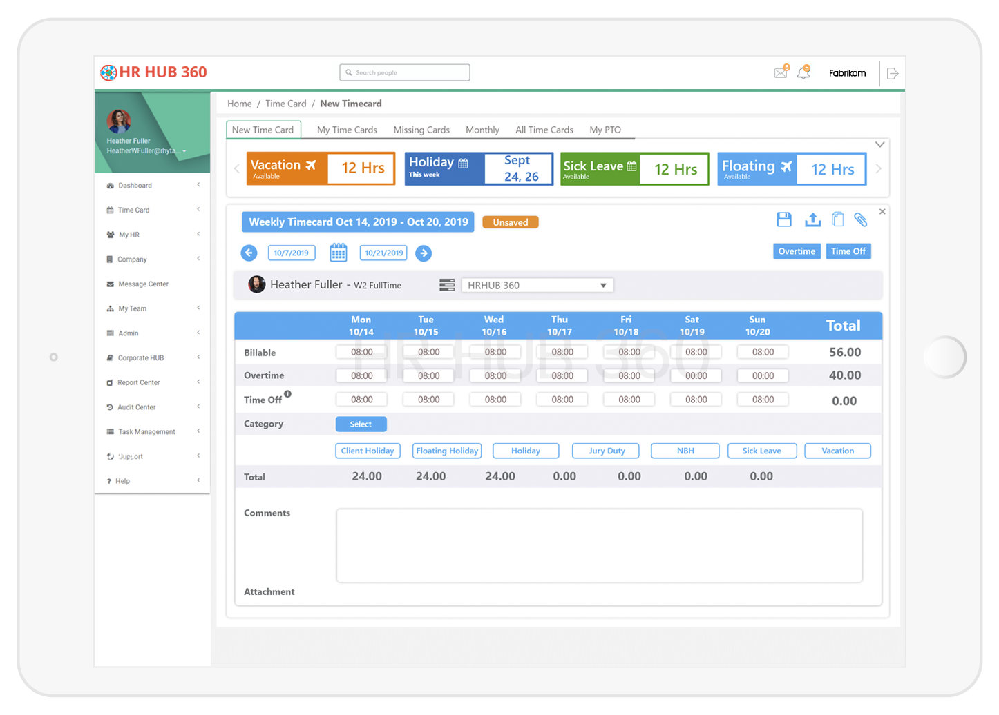Open Time Card in the sidebar
The width and height of the screenshot is (999, 715).
point(133,210)
